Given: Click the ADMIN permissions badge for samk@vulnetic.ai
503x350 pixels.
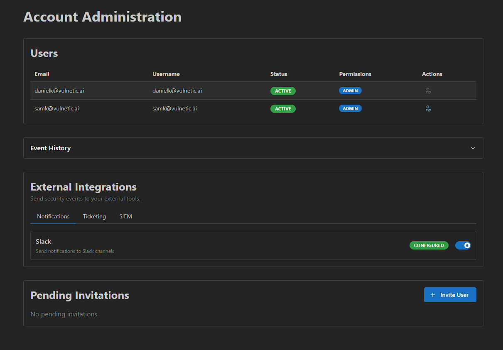Looking at the screenshot, I should 350,108.
